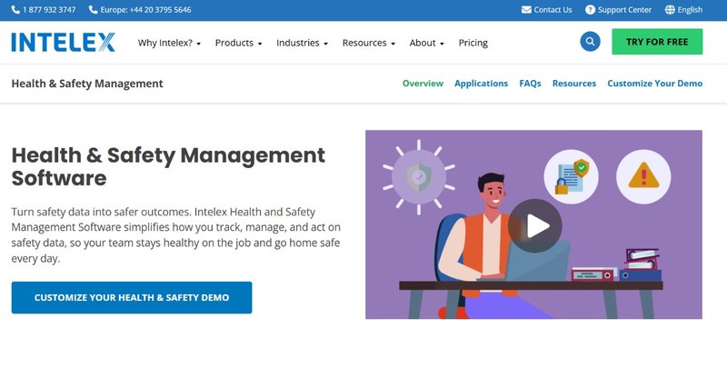Expand the About menu
727x368 pixels.
tap(426, 43)
